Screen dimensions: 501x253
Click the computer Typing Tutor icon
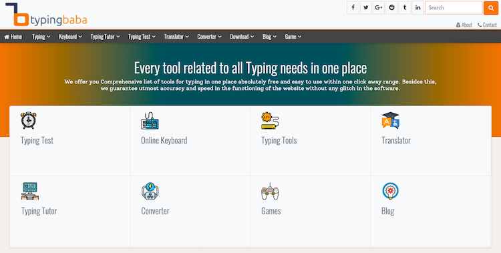click(30, 191)
